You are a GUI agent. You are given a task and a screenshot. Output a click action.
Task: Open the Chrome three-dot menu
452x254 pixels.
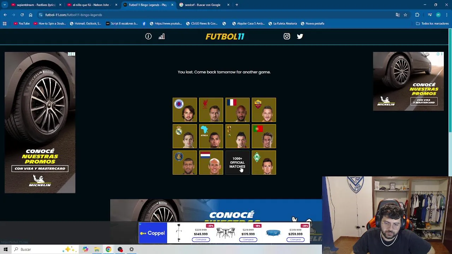tap(447, 15)
